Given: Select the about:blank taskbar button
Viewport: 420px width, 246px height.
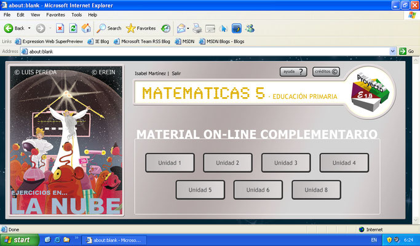Looking at the screenshot, I should (x=114, y=240).
